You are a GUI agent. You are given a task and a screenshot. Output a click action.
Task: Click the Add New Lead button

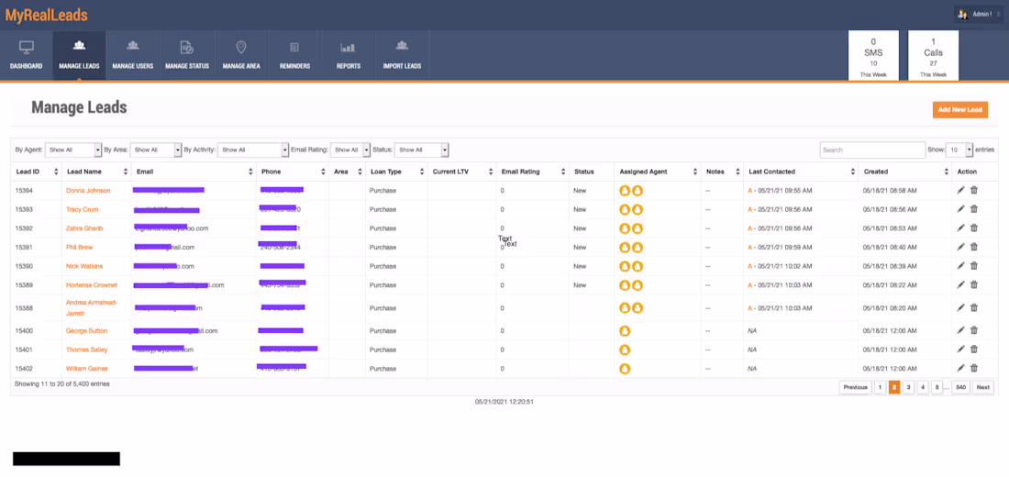click(x=959, y=109)
